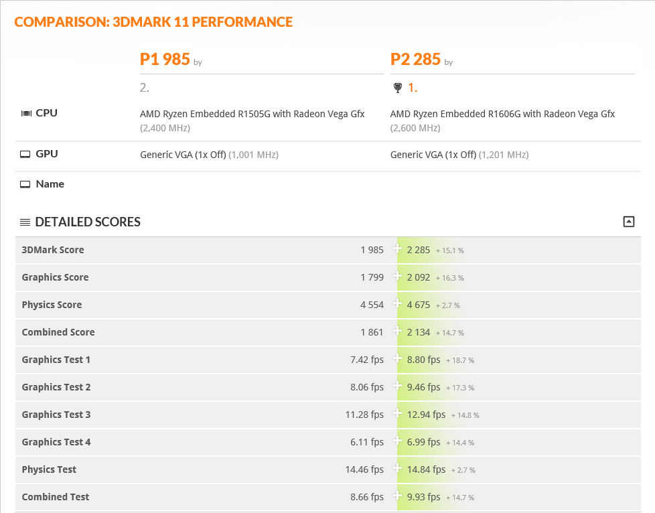The width and height of the screenshot is (655, 513).
Task: Open the P2 285 result
Action: pos(415,60)
